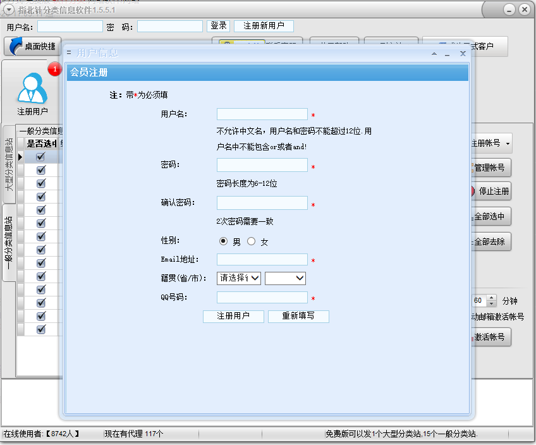Focus the QQ号码 field
Image resolution: width=536 pixels, height=445 pixels.
coord(262,297)
